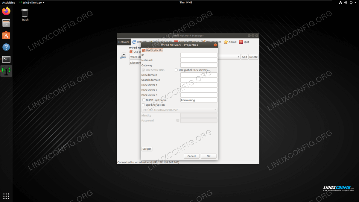
Task: Click the DNS server 2 field
Action: click(x=199, y=90)
